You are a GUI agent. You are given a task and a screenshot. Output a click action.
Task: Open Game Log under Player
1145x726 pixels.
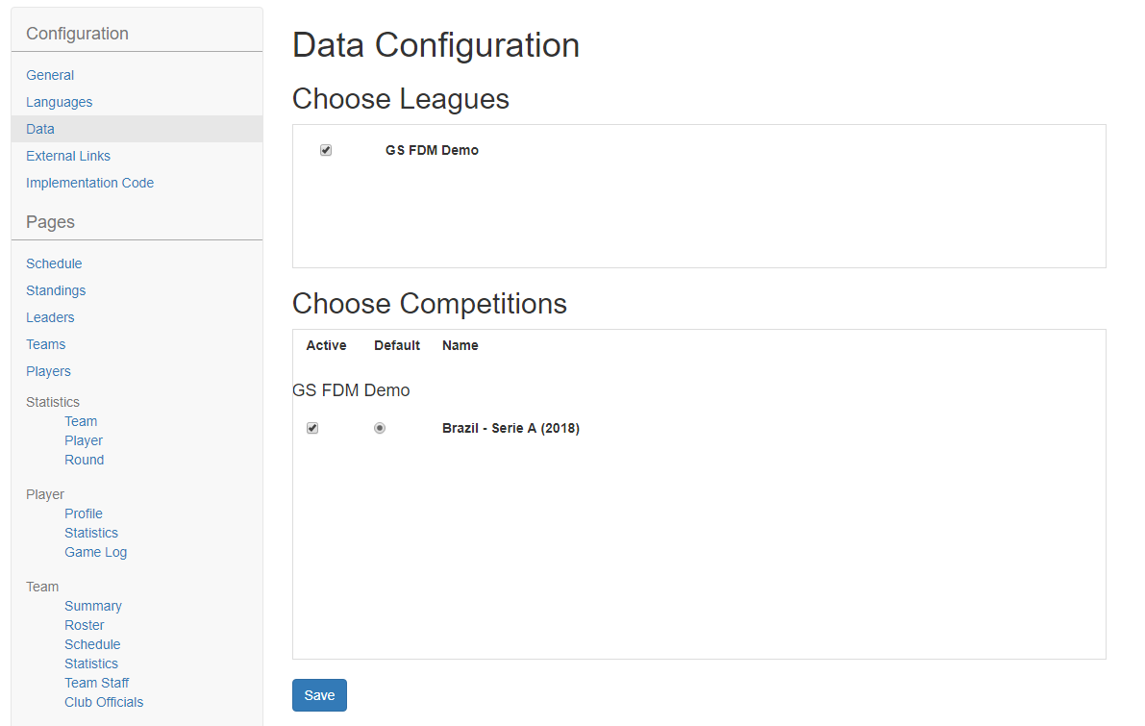pyautogui.click(x=96, y=552)
